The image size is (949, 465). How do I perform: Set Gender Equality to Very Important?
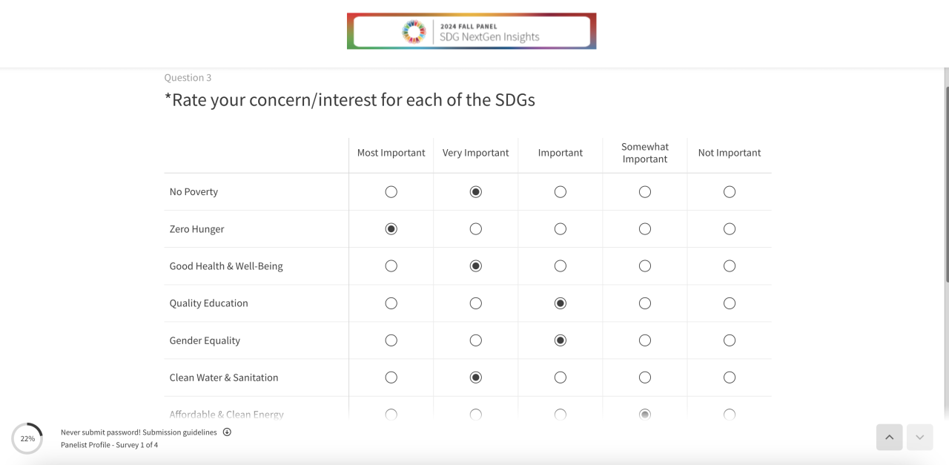[476, 340]
